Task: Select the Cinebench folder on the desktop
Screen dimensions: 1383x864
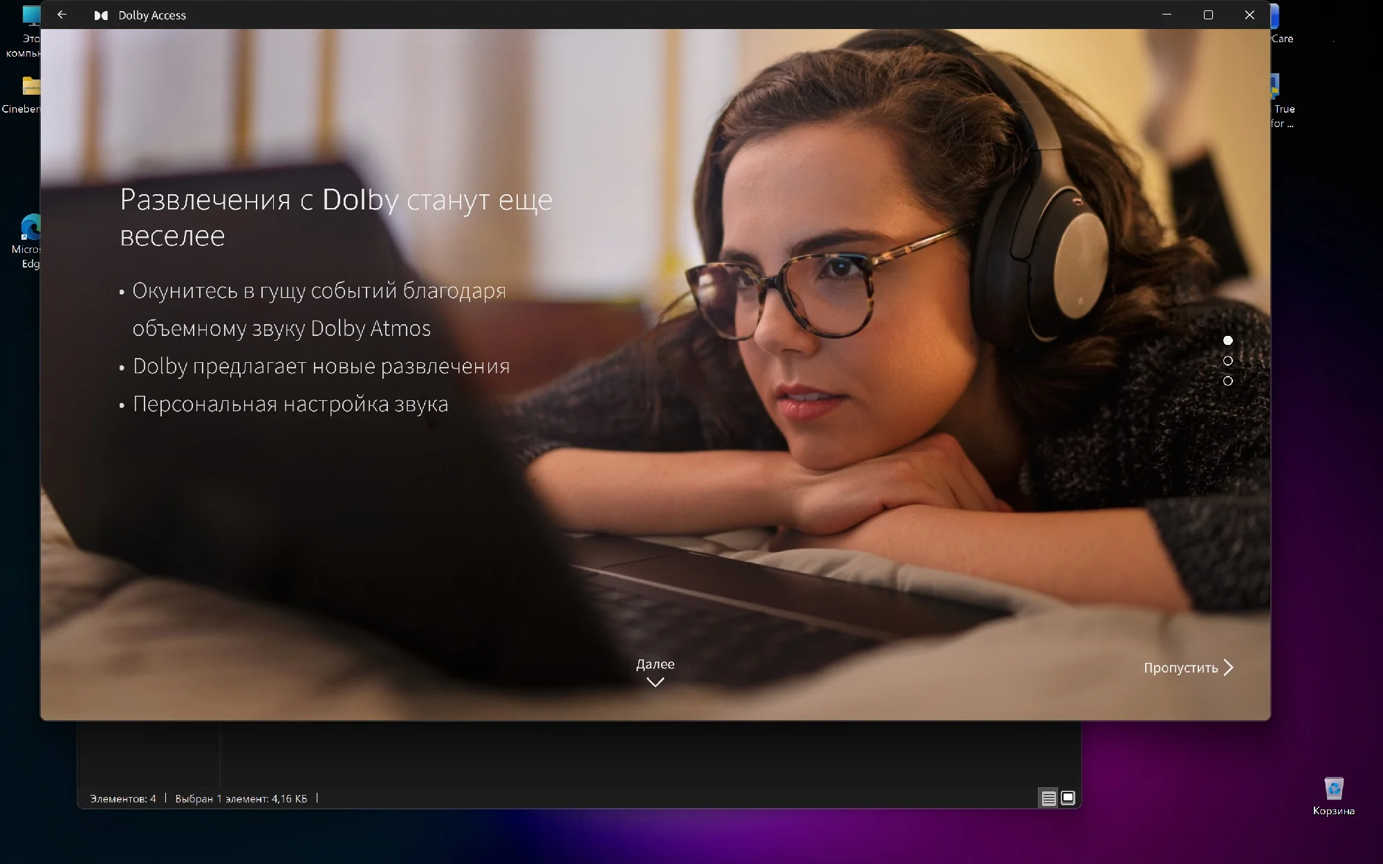Action: pos(30,87)
